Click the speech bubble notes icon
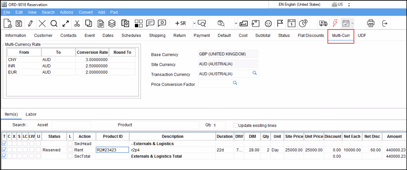The width and height of the screenshot is (407, 170). point(150,23)
